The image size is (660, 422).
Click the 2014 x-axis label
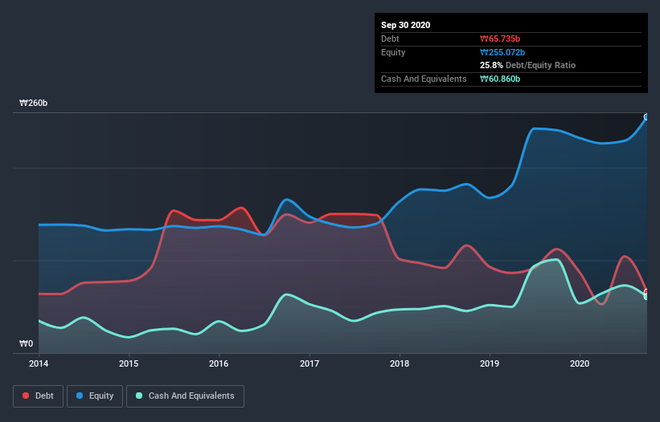coord(39,363)
